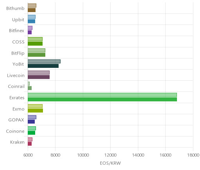Click the purple Bitfinex lower bar
This screenshot has width=200, height=170.
[x=30, y=32]
